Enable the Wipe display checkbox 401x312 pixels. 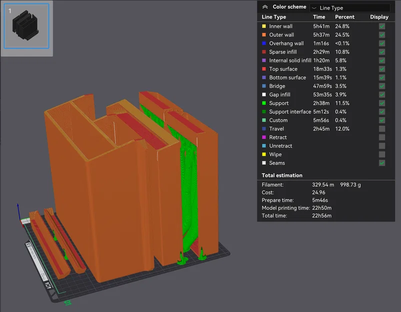coord(382,154)
